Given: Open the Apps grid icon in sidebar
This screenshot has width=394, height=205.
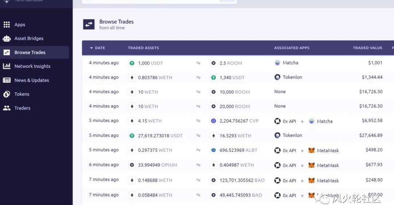Looking at the screenshot, I should tap(7, 25).
